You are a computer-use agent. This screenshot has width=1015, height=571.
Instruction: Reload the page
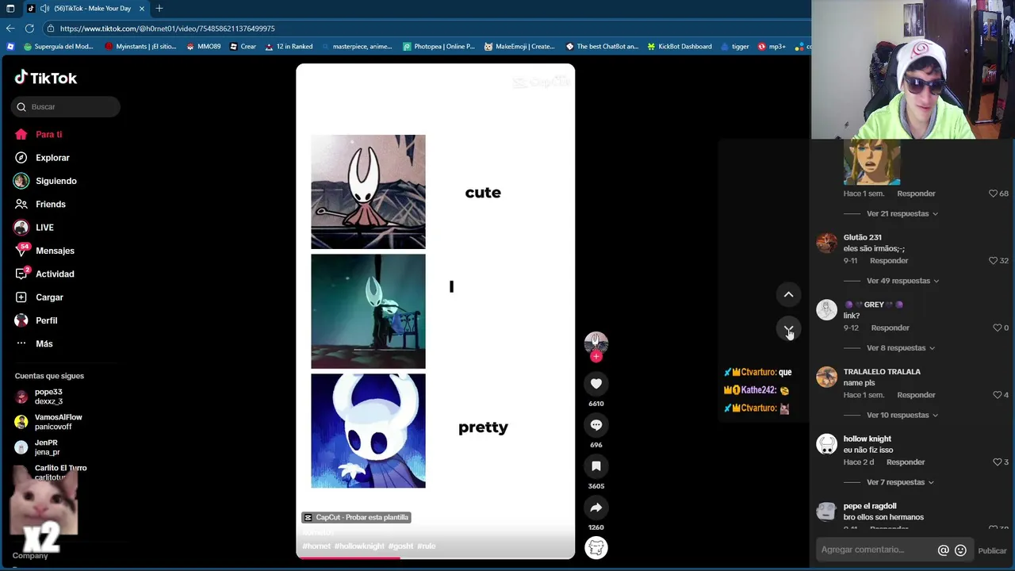click(29, 29)
